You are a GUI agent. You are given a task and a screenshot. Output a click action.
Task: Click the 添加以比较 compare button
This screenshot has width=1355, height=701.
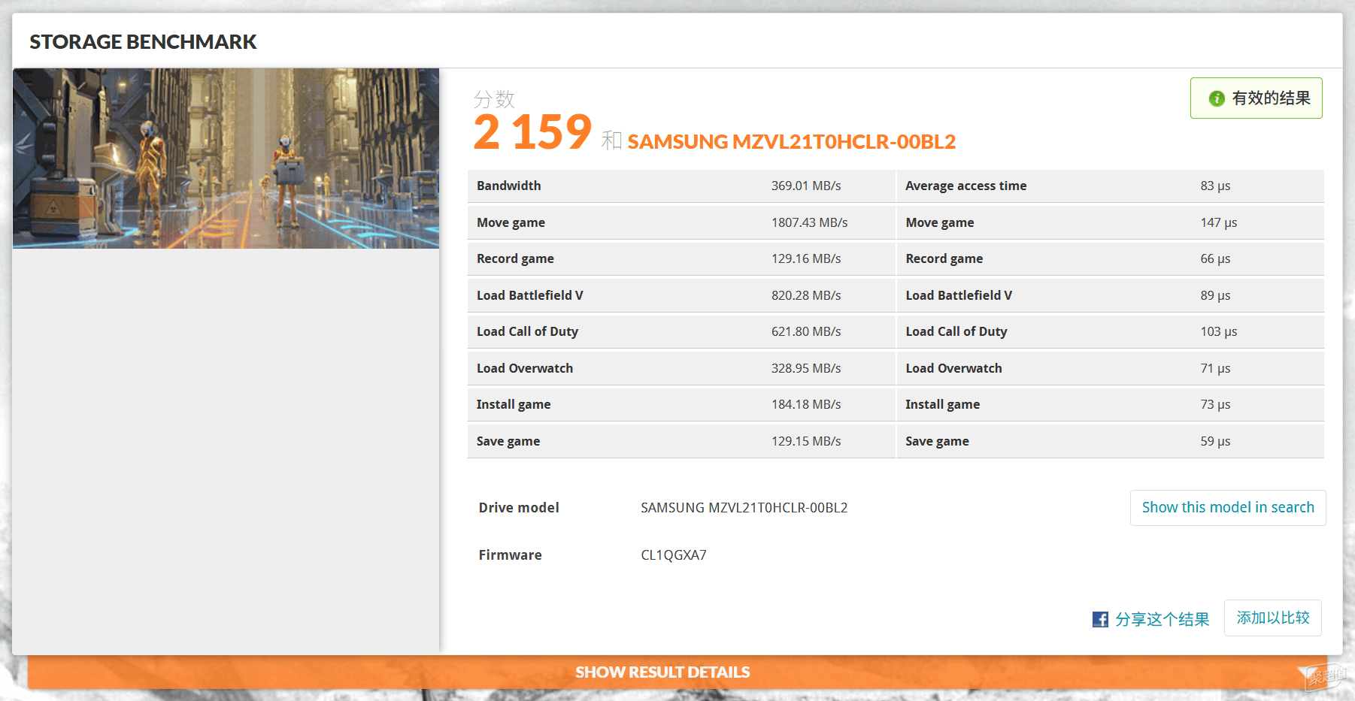(x=1273, y=618)
